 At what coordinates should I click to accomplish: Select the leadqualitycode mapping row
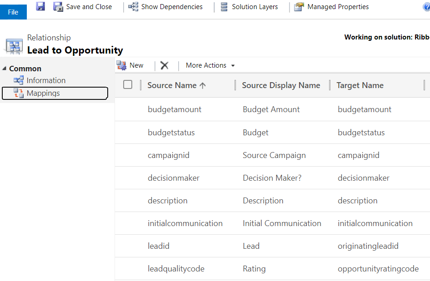click(x=176, y=269)
